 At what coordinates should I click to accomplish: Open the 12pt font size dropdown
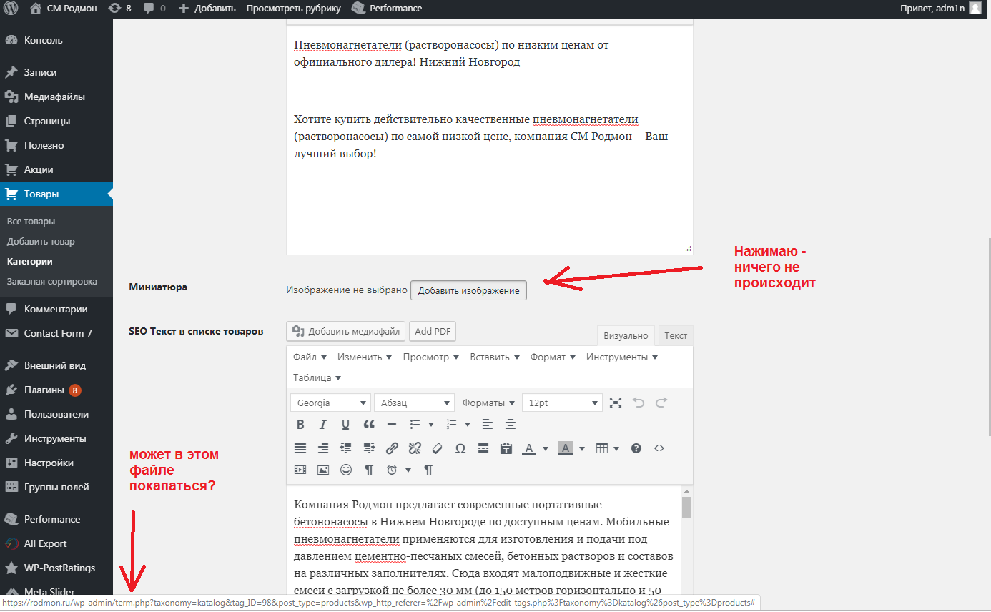[x=562, y=403]
